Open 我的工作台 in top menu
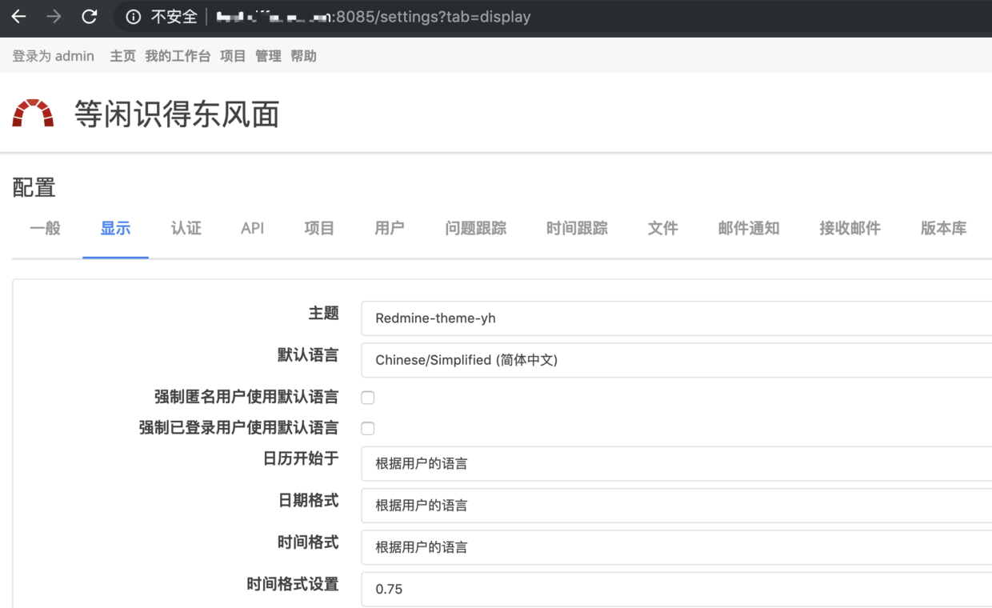992x608 pixels. point(178,56)
